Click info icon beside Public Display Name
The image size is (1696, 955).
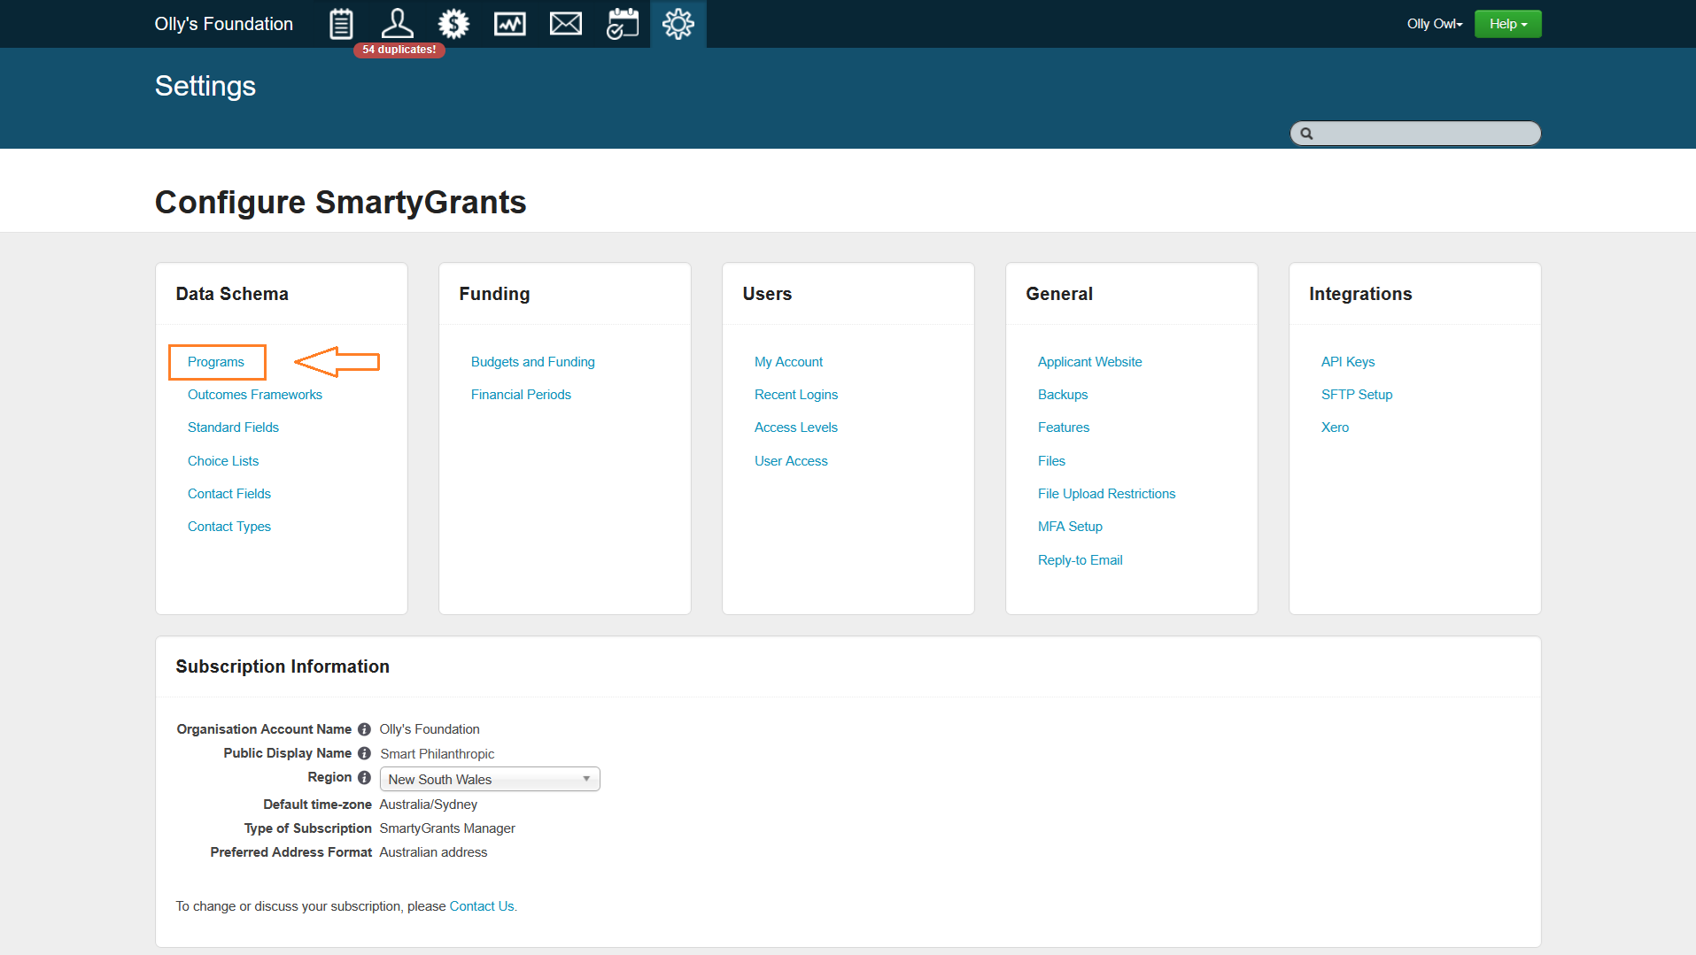pos(364,753)
